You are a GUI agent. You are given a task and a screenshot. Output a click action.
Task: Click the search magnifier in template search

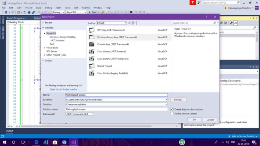click(x=214, y=23)
